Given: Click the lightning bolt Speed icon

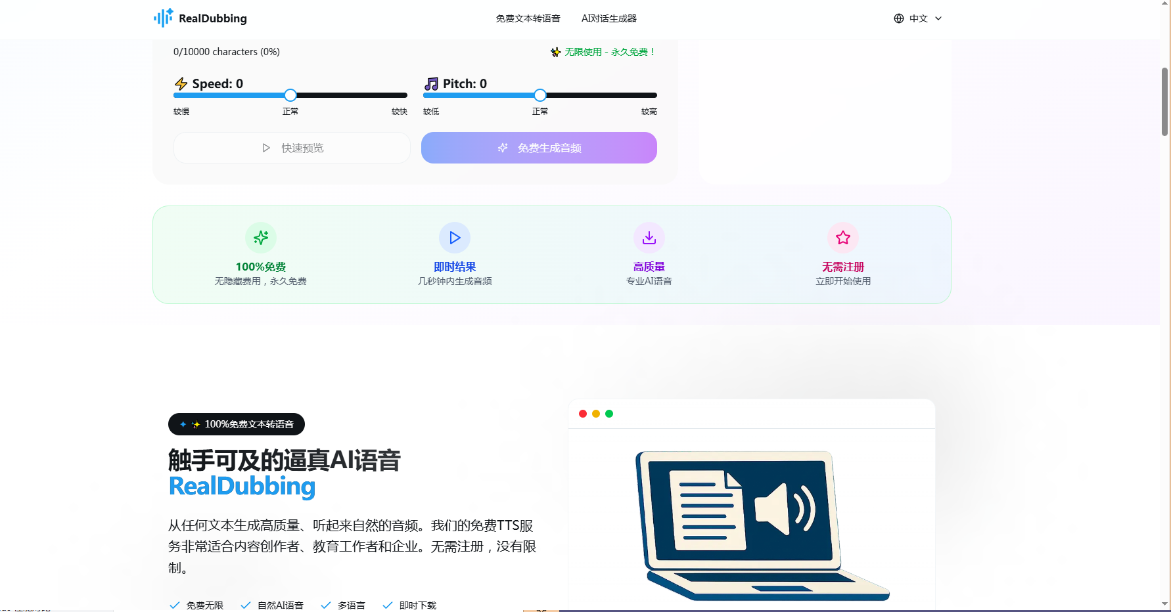Looking at the screenshot, I should (x=181, y=84).
